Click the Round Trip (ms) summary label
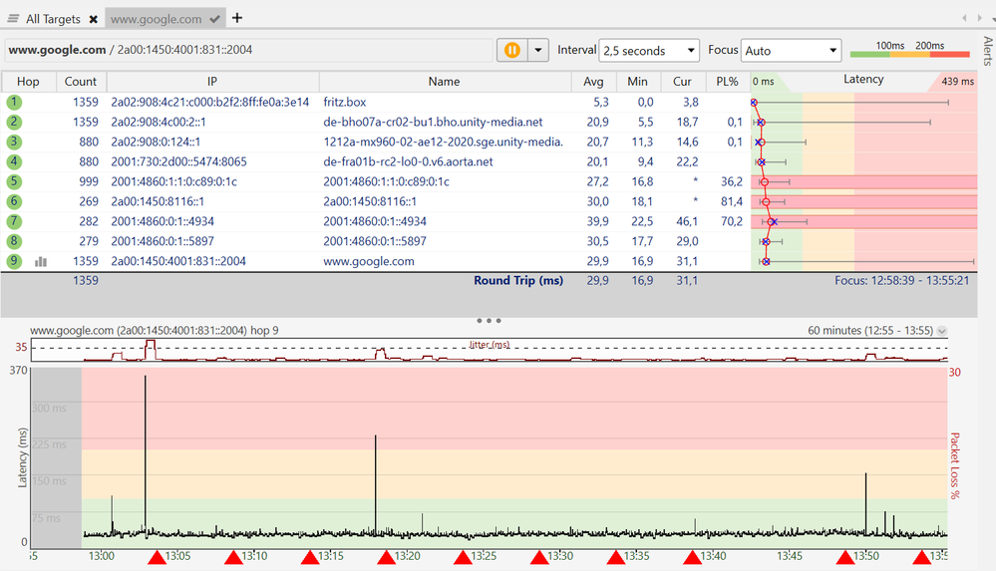 518,280
